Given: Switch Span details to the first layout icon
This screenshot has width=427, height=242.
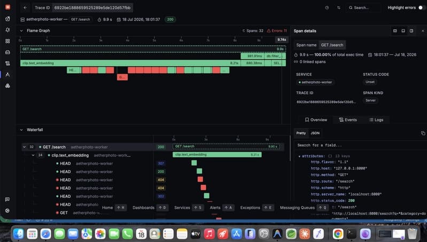Looking at the screenshot, I should click(395, 31).
